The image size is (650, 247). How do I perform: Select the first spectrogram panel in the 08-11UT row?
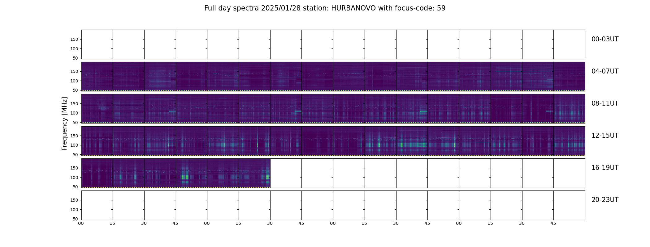97,109
